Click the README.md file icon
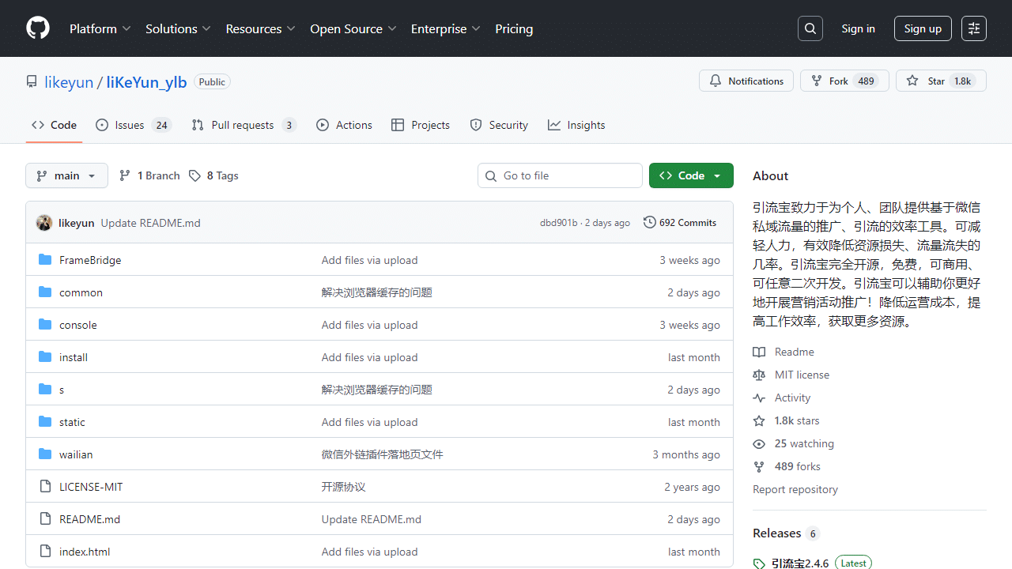 [x=45, y=519]
